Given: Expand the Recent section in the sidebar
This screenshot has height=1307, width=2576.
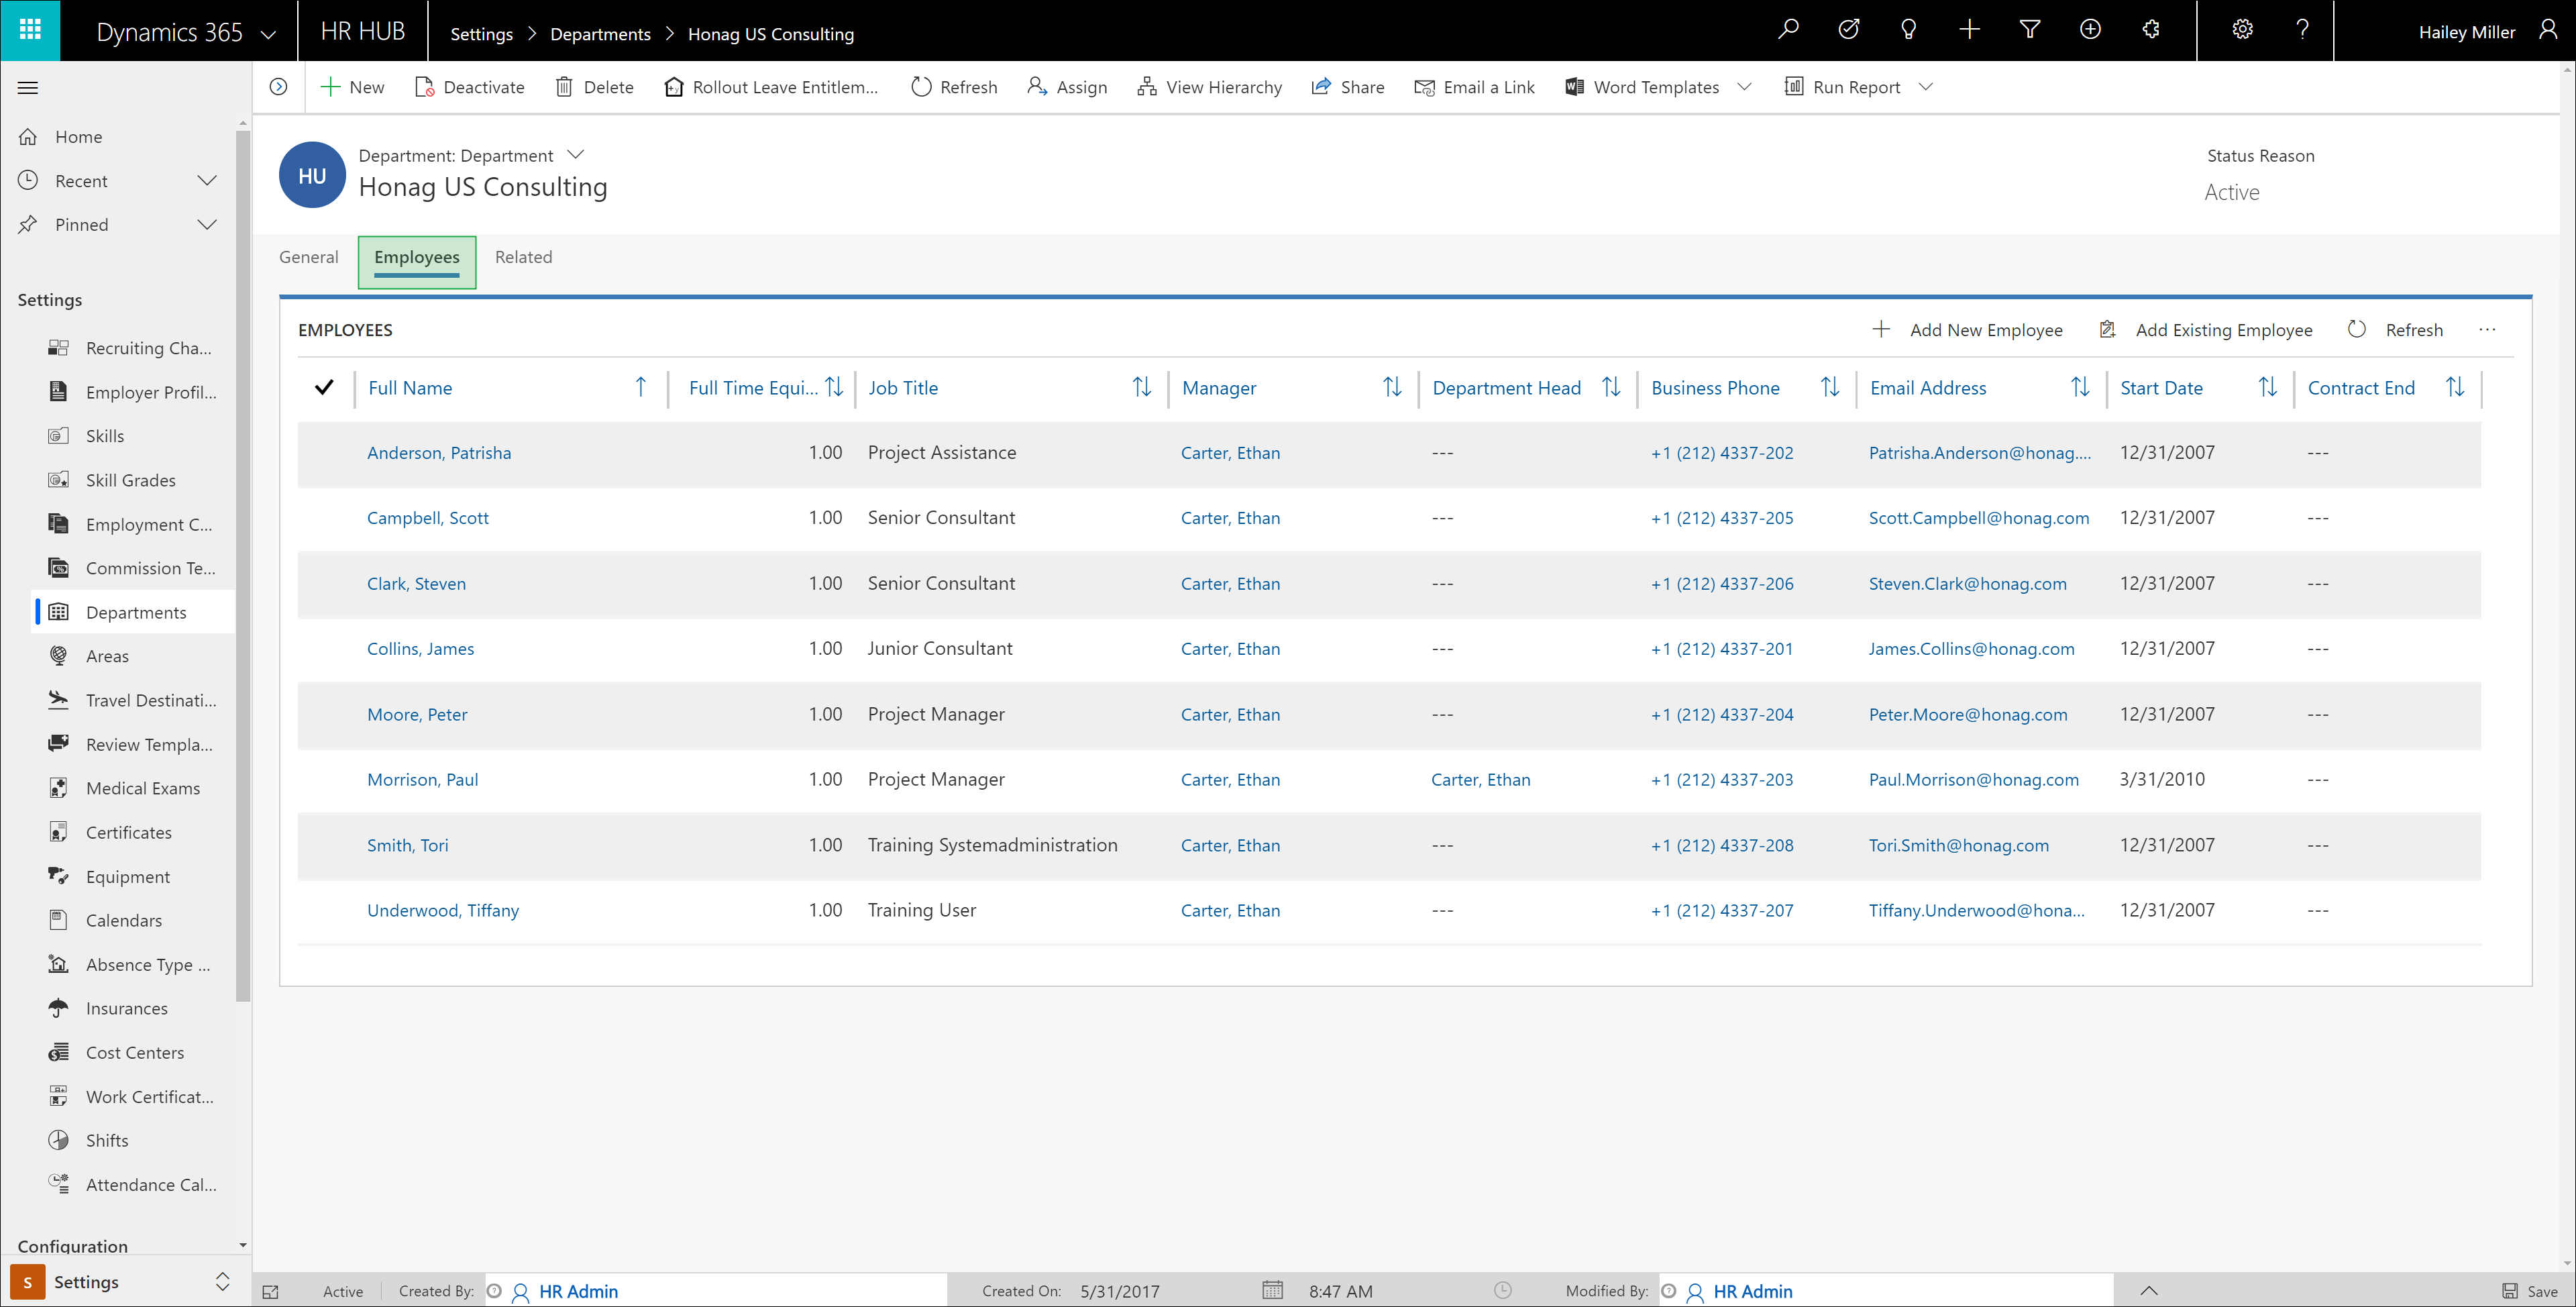Looking at the screenshot, I should tap(207, 181).
